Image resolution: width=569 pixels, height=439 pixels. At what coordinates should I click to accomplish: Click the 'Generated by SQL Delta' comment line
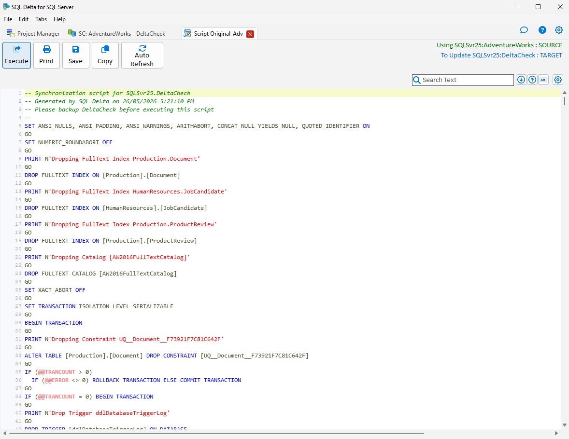click(109, 101)
